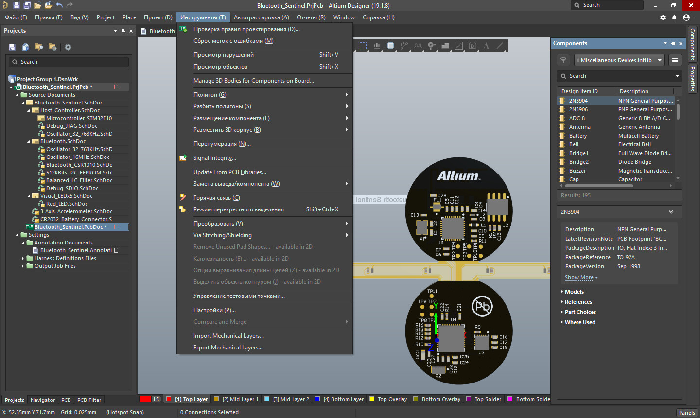Pin the Projects panel
Image resolution: width=700 pixels, height=418 pixels.
(123, 31)
